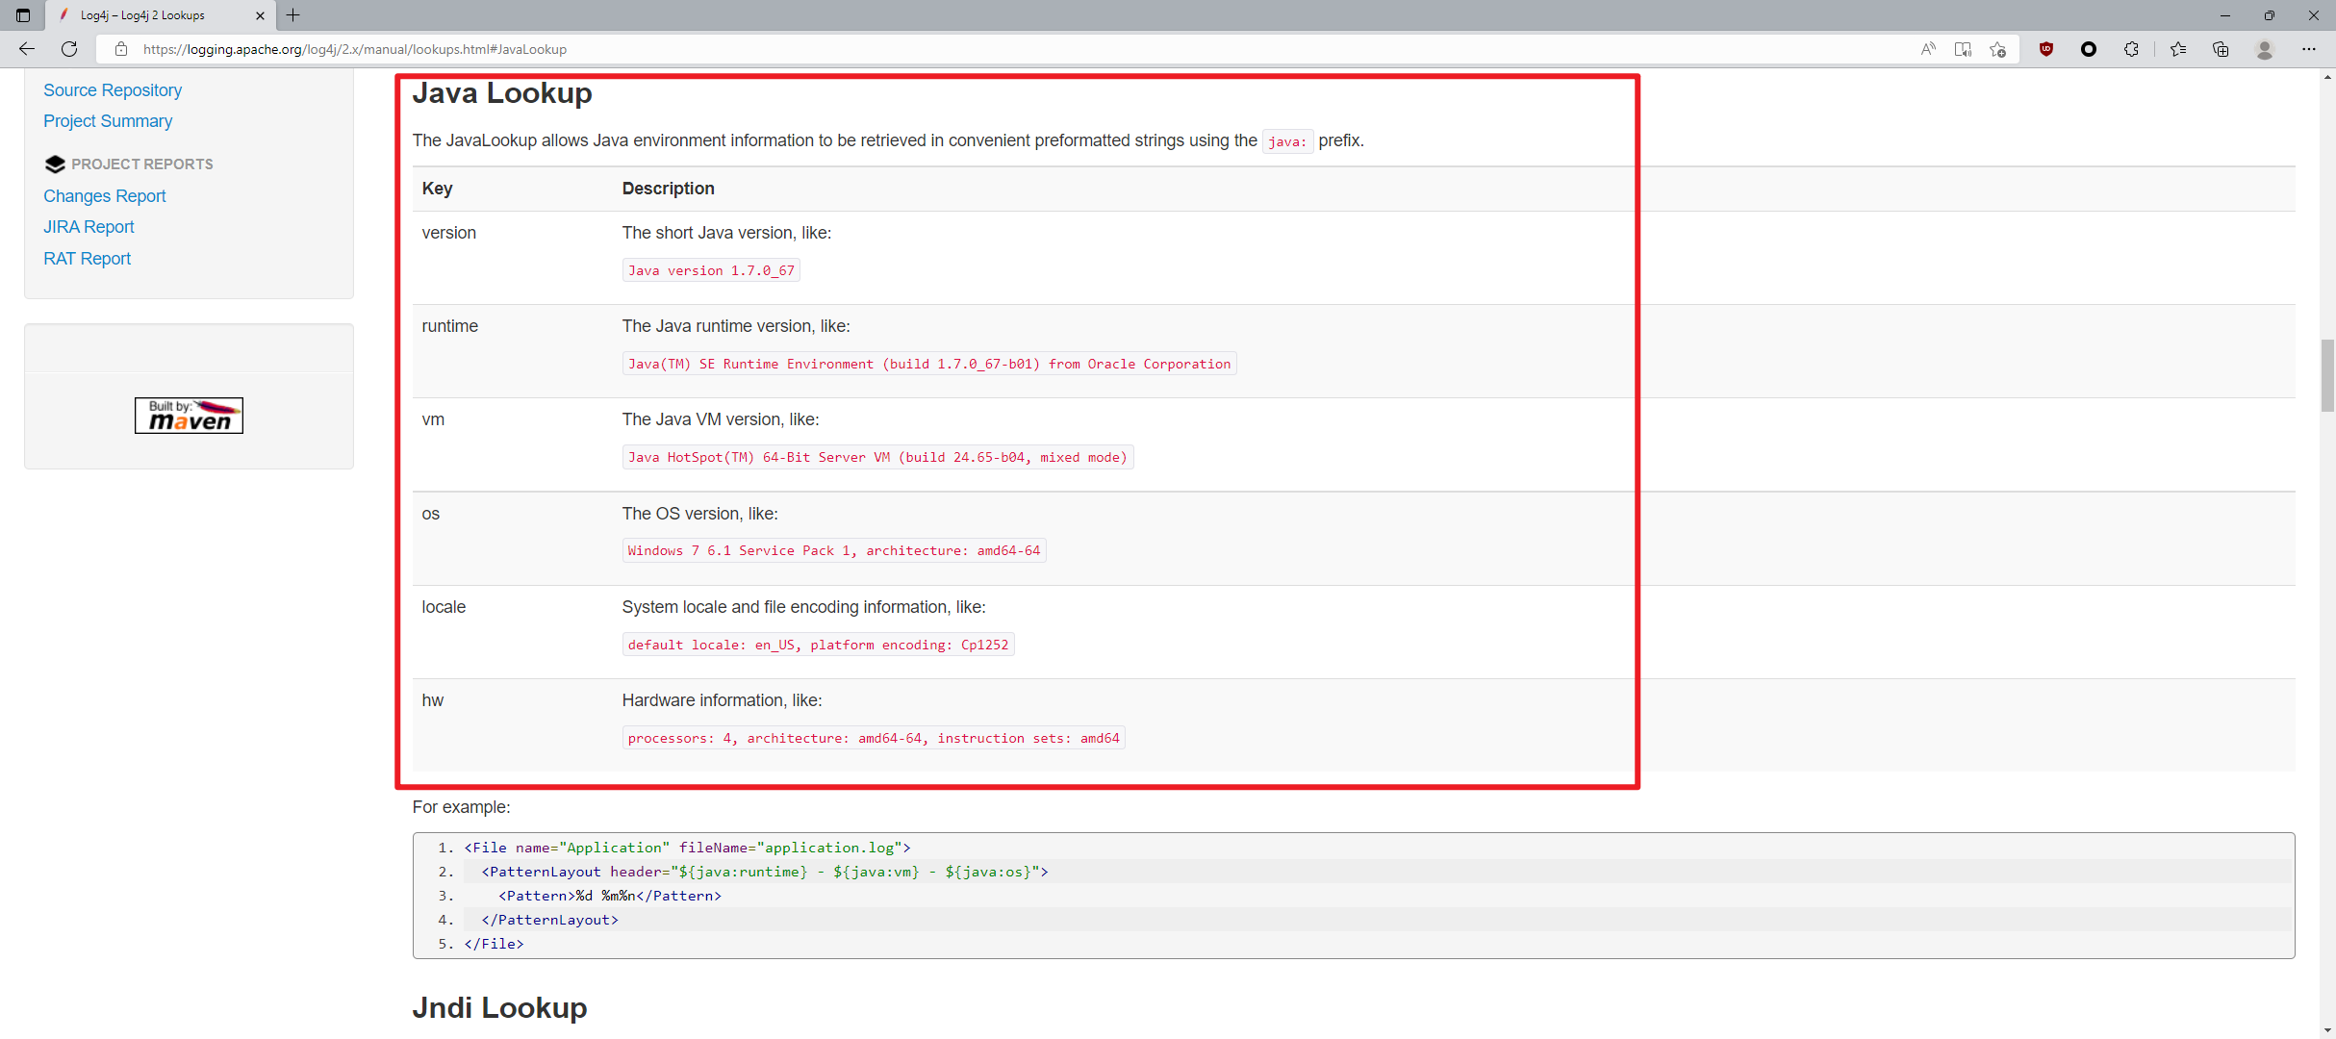
Task: Open the tab actions menu
Action: (x=23, y=15)
